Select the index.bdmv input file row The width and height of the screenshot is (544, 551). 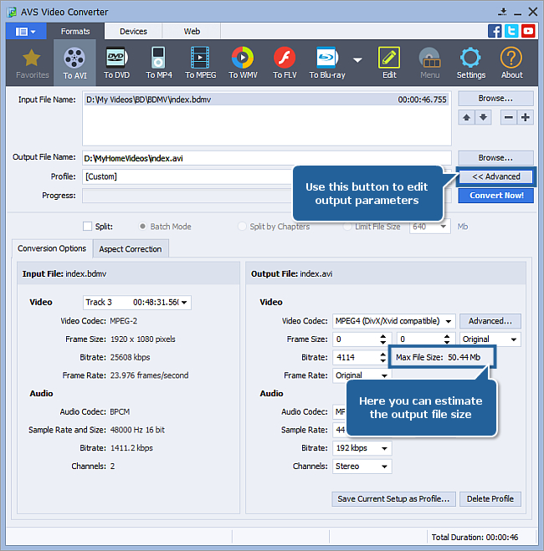[x=266, y=99]
